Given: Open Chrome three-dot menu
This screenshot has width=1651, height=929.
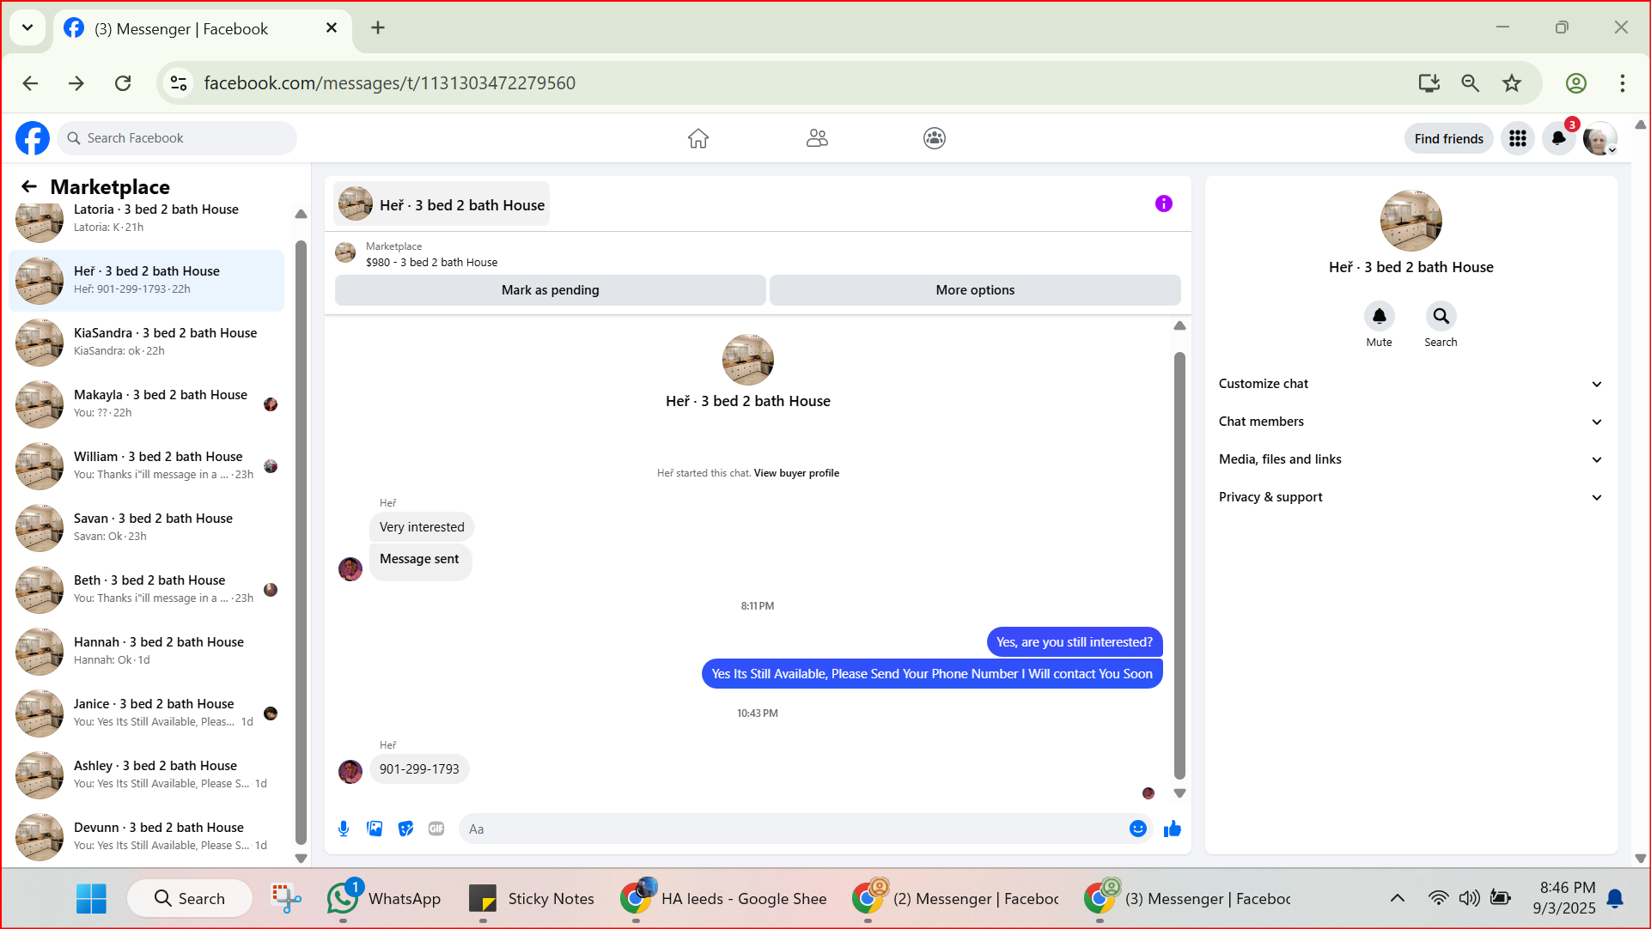Looking at the screenshot, I should 1623,83.
